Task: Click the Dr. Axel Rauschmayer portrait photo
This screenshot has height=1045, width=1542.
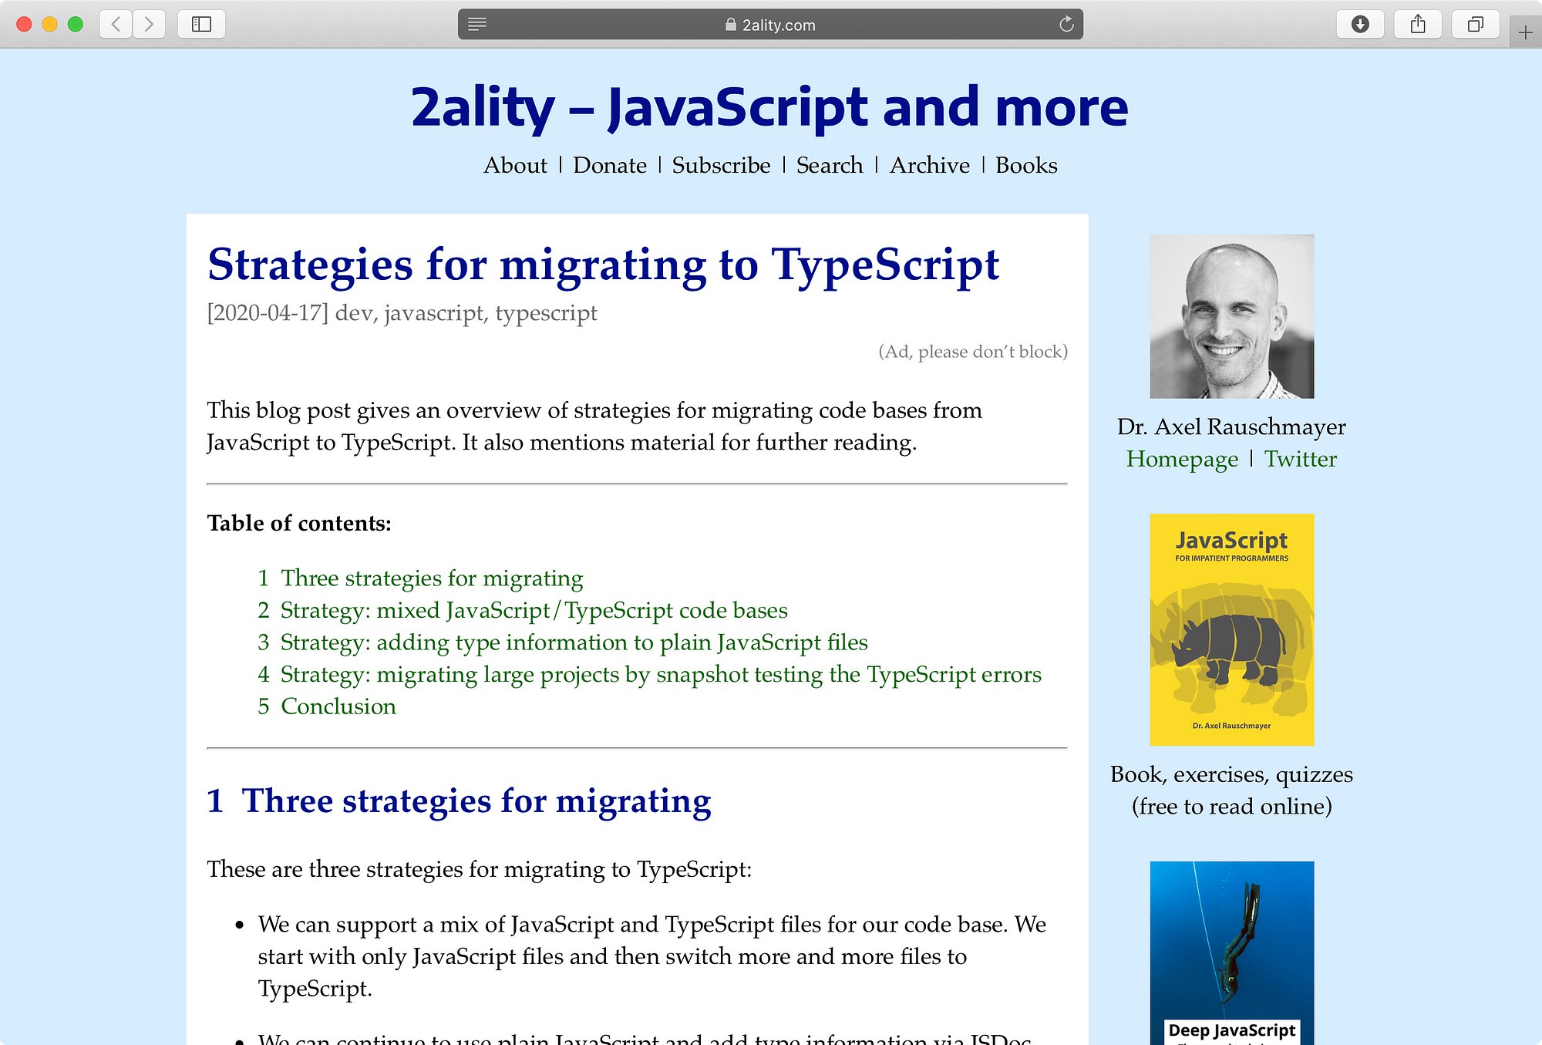Action: click(x=1232, y=316)
